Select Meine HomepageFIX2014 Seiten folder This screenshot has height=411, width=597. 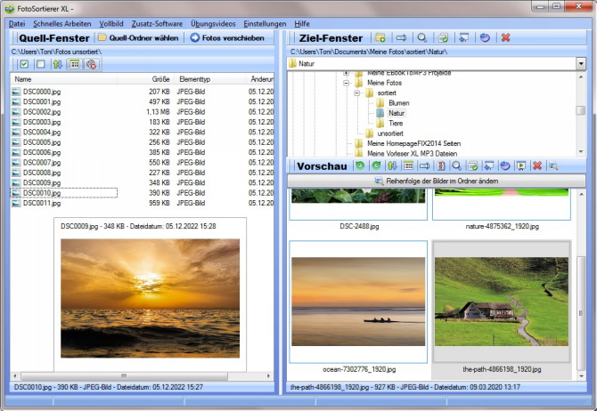pyautogui.click(x=413, y=143)
